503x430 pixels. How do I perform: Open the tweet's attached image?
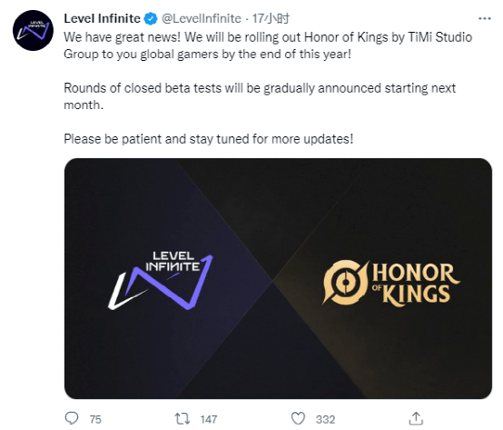[x=278, y=278]
